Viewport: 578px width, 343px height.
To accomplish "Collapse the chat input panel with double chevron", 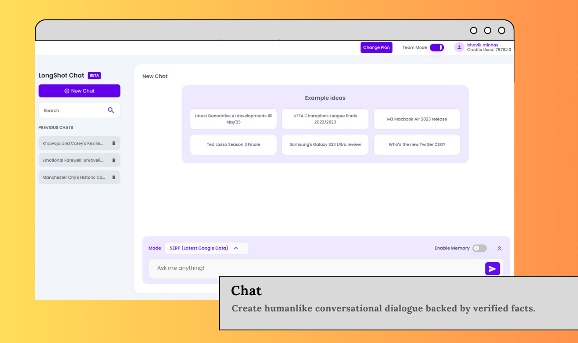I will (499, 248).
